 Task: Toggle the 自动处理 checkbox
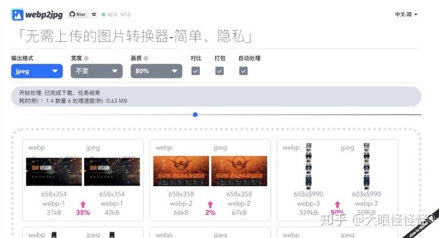tap(243, 71)
